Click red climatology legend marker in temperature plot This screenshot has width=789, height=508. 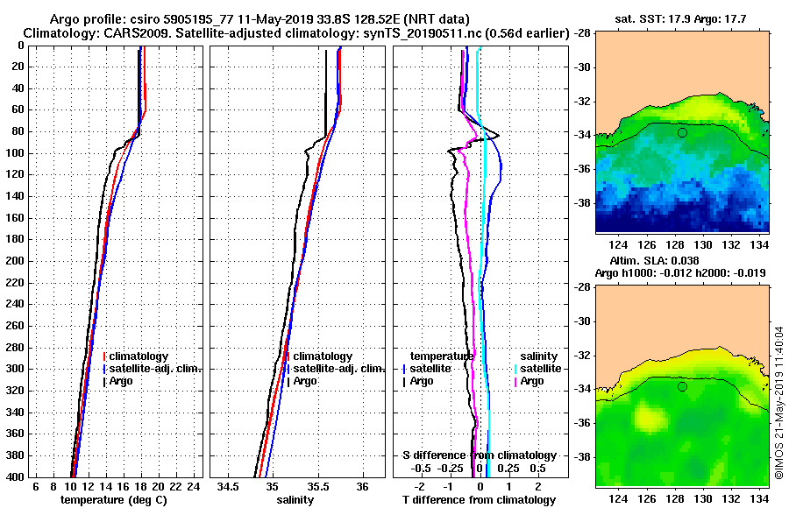104,356
